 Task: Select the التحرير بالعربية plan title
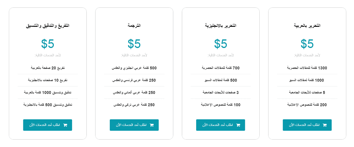point(307,26)
